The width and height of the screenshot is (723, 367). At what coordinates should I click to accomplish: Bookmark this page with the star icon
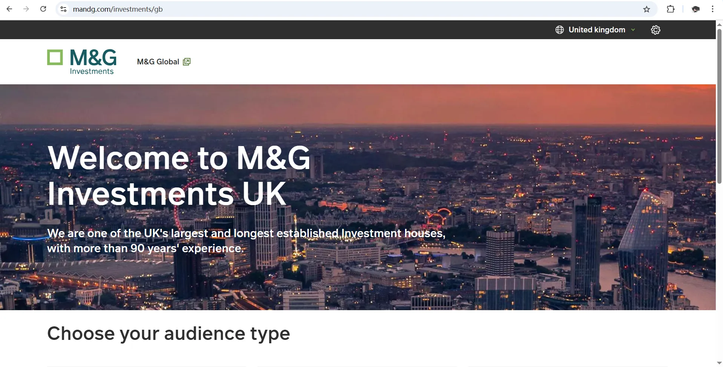(646, 9)
